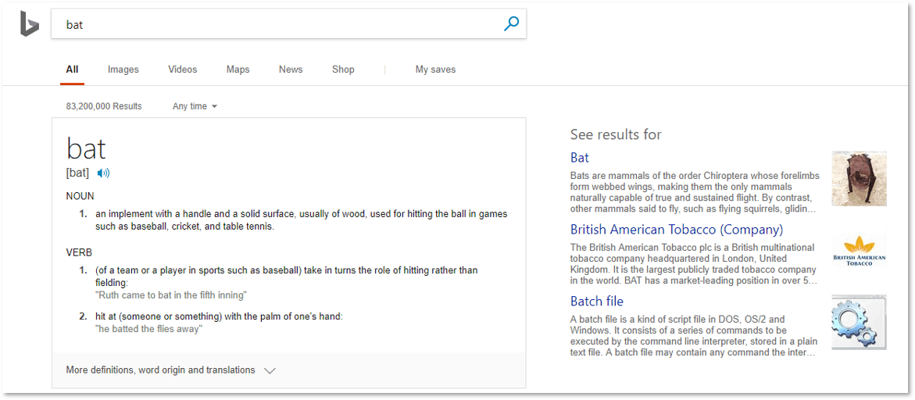Click the Batch file gears thumbnail
This screenshot has height=400, width=915.
click(x=859, y=323)
